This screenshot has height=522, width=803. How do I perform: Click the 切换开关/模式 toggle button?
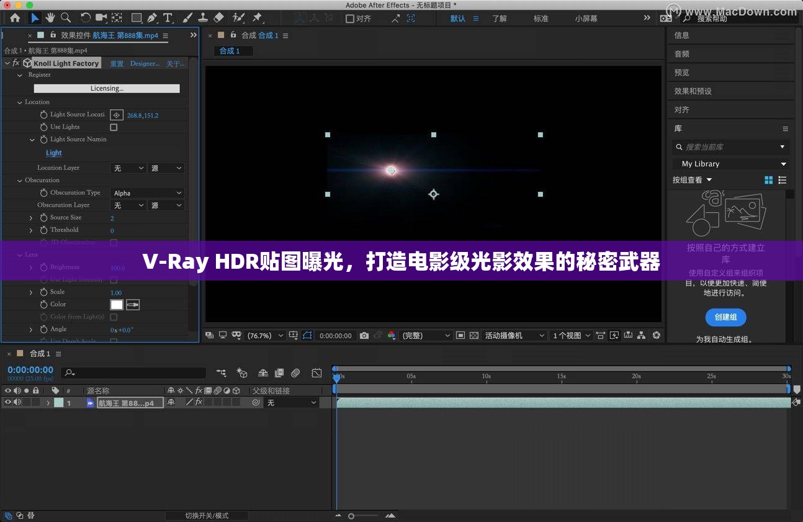coord(207,516)
